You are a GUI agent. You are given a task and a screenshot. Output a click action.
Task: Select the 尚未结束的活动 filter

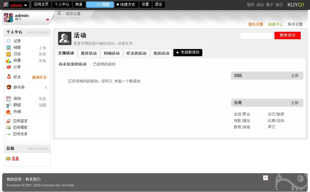[73, 64]
